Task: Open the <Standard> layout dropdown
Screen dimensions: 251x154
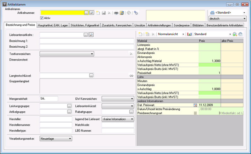Action: [x=244, y=13]
